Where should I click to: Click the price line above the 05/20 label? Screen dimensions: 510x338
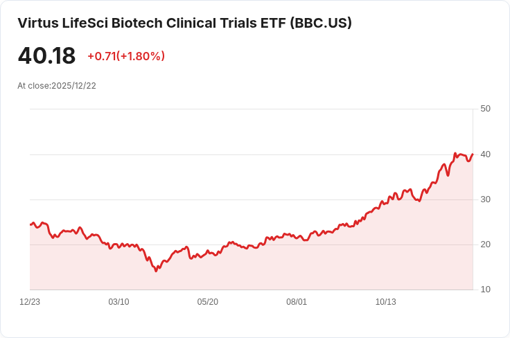coord(207,251)
